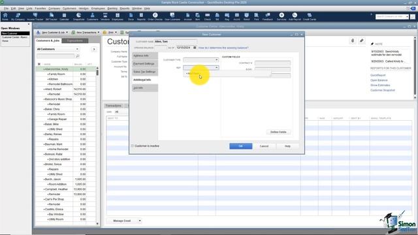Click the Define Fields button
This screenshot has height=235, width=418.
[278, 132]
